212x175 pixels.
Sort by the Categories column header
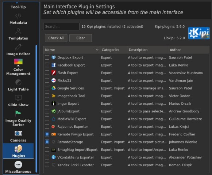point(113,50)
